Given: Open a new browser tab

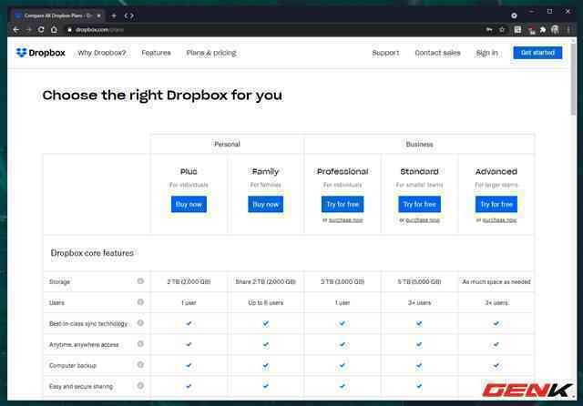Looking at the screenshot, I should click(x=114, y=15).
